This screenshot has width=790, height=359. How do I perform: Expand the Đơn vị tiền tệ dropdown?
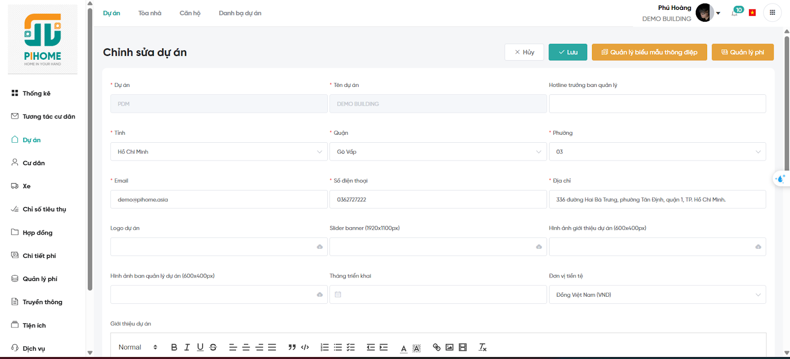657,295
